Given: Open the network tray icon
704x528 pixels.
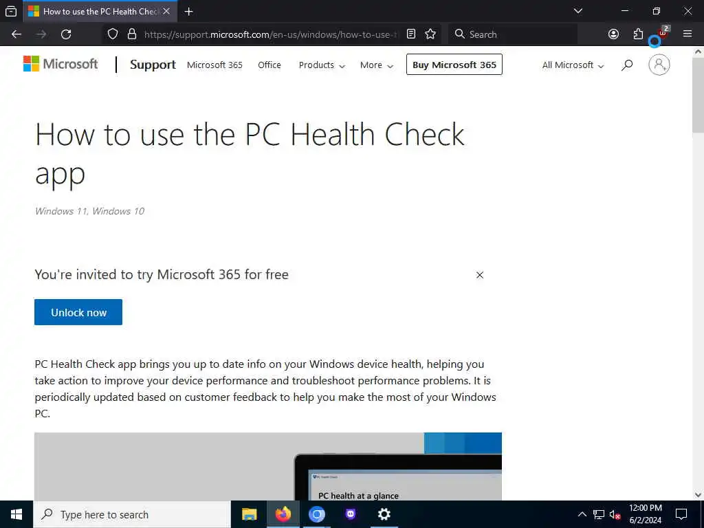Looking at the screenshot, I should click(x=599, y=514).
